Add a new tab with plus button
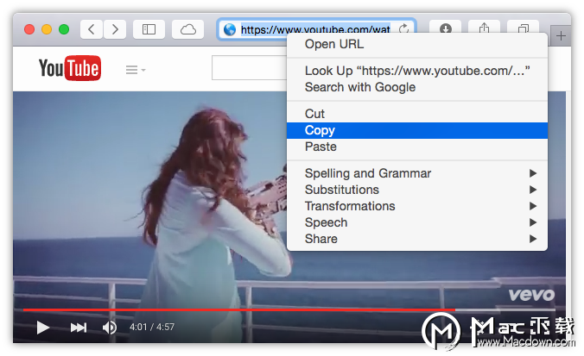Viewport: 584px width, 356px height. [x=561, y=36]
